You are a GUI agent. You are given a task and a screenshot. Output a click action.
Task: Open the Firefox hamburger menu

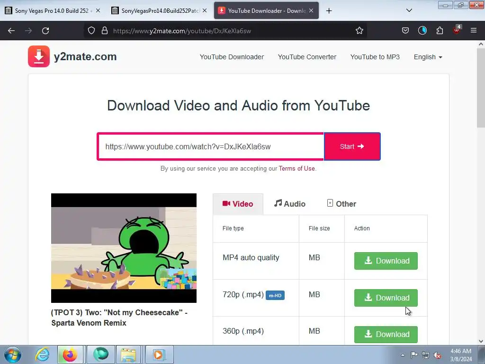click(x=474, y=31)
